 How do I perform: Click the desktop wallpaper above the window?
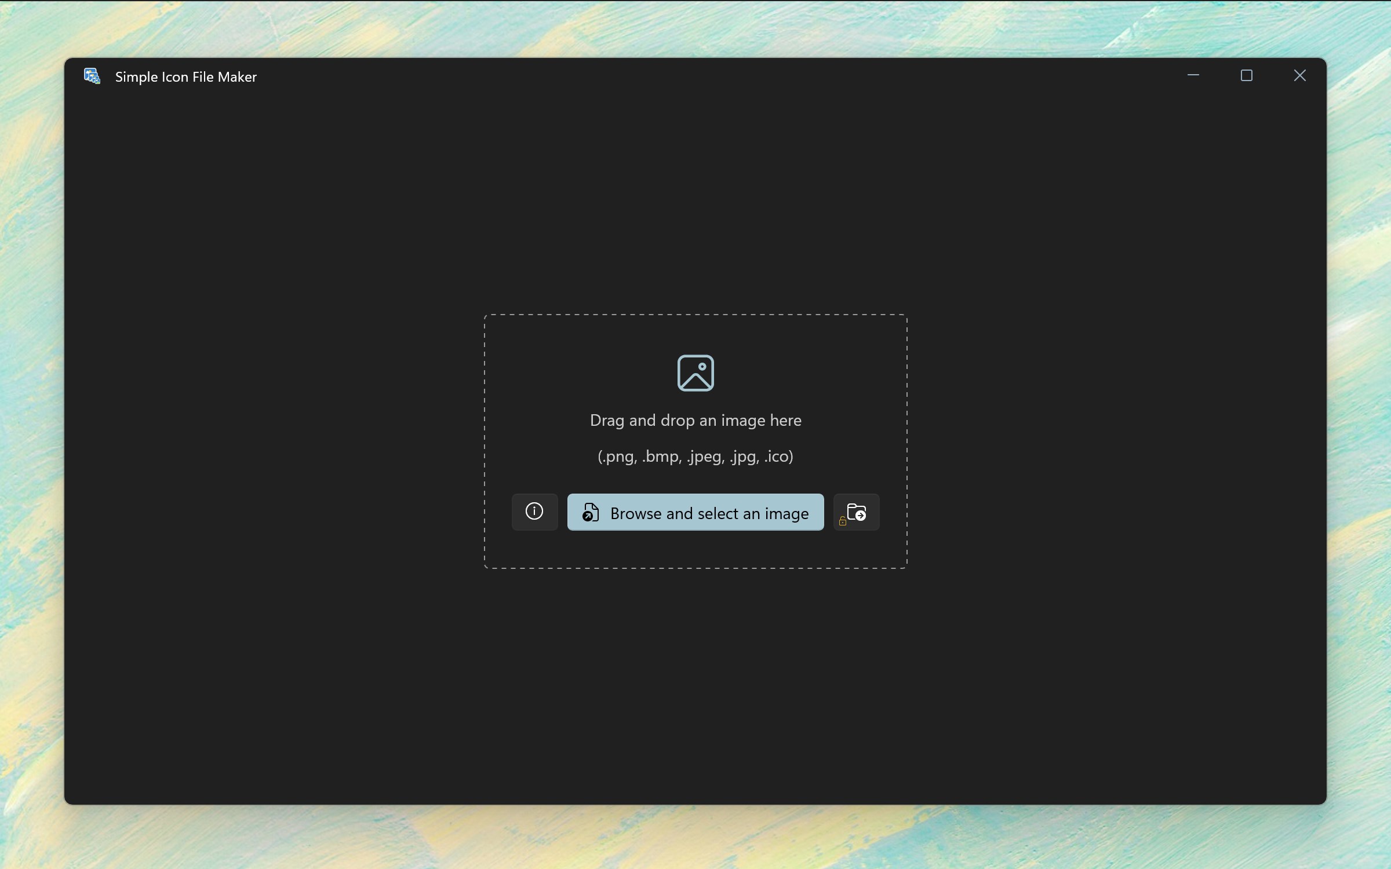695,29
